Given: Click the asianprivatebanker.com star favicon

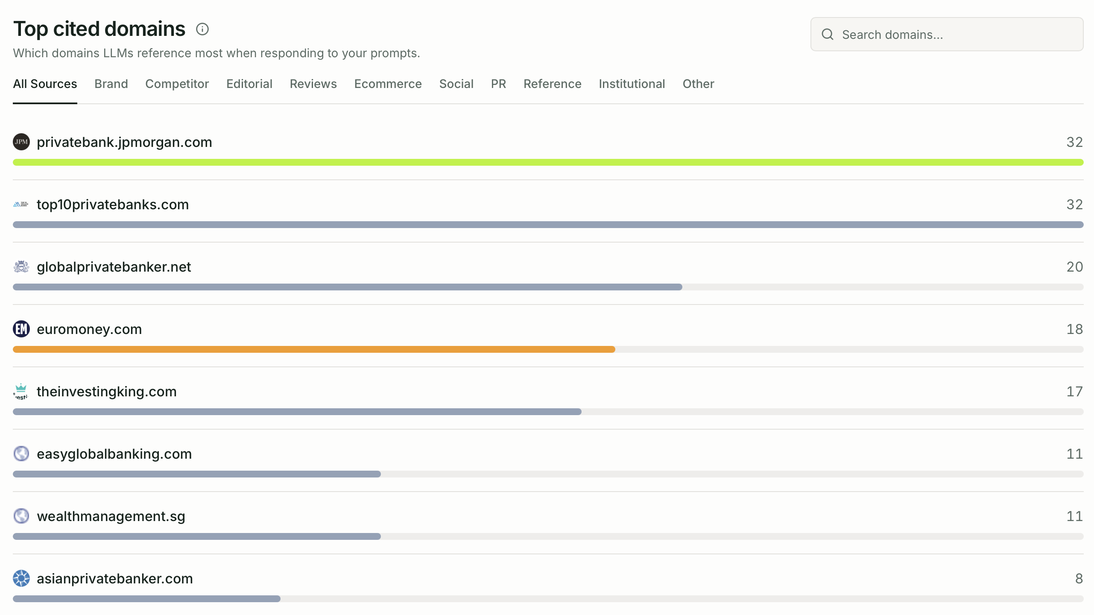Looking at the screenshot, I should tap(21, 578).
